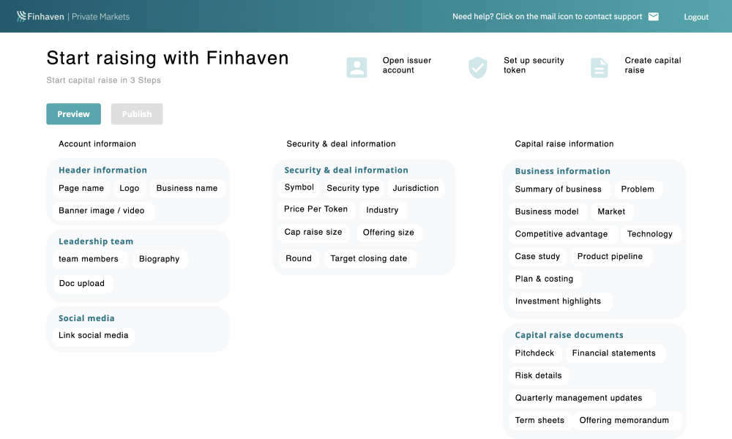732x439 pixels.
Task: Select the Technology chip
Action: 650,234
